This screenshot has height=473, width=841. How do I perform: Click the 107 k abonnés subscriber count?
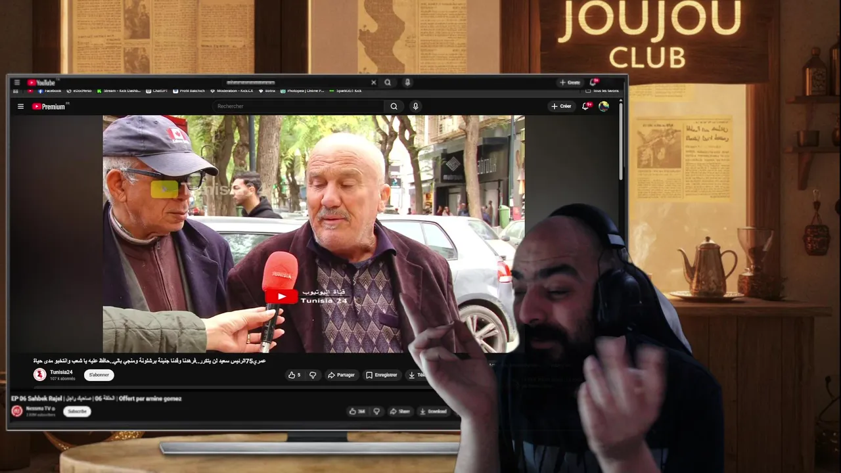click(62, 379)
